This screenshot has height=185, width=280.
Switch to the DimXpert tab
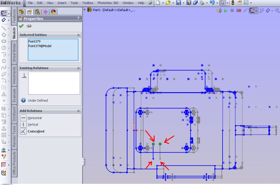pos(14,114)
